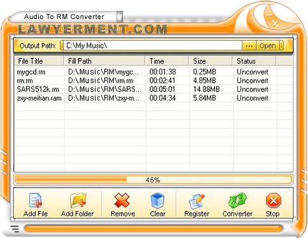The height and width of the screenshot is (238, 308).
Task: Select the file rm.rm
Action: pyautogui.click(x=25, y=81)
